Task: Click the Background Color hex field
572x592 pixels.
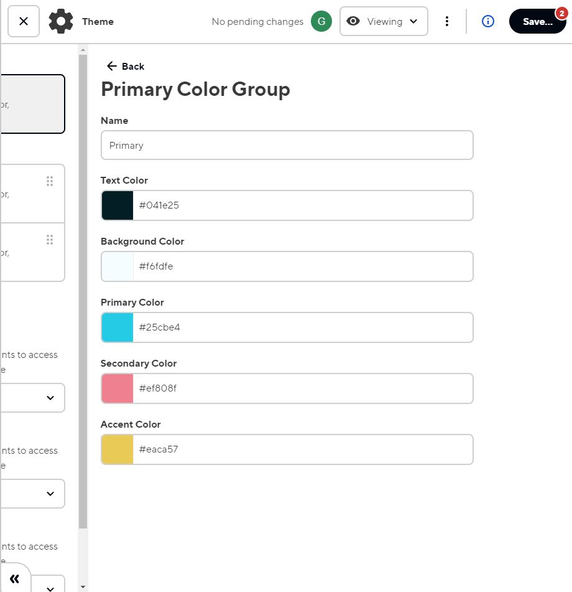Action: coord(302,266)
